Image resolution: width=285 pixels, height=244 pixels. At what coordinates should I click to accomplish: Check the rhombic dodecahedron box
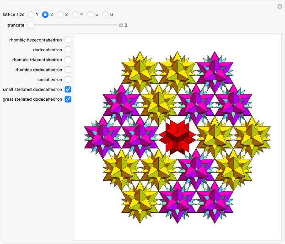68,70
